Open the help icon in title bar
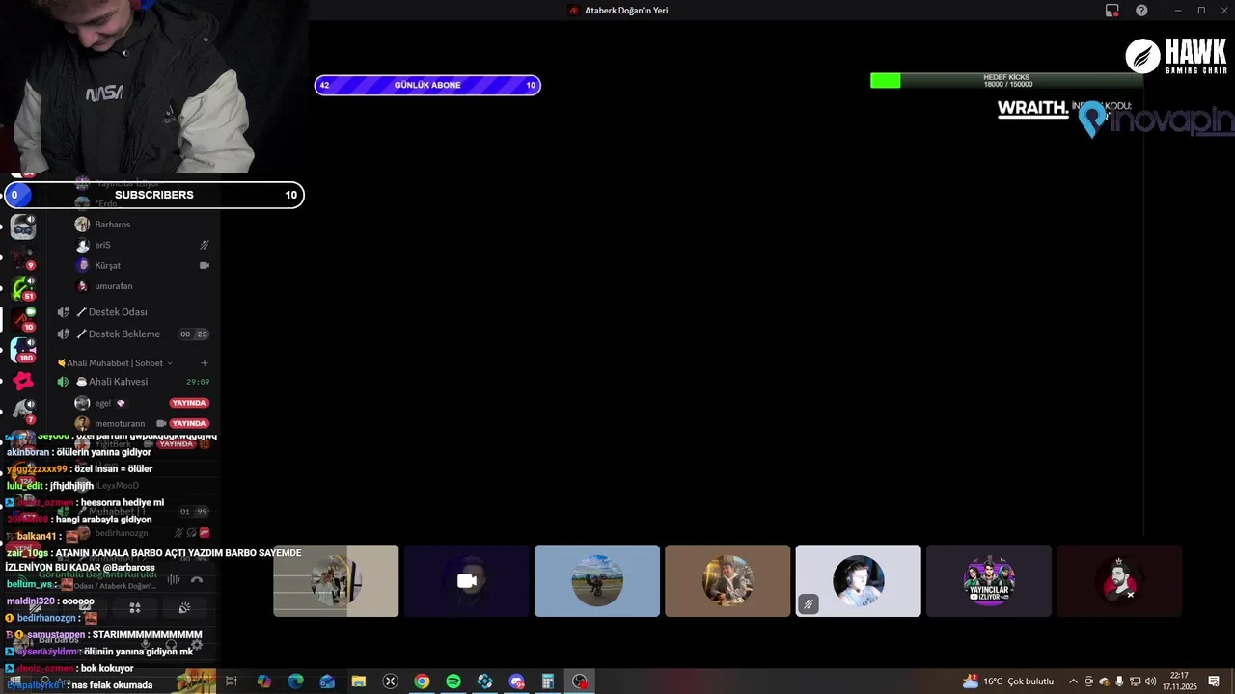 1142,11
